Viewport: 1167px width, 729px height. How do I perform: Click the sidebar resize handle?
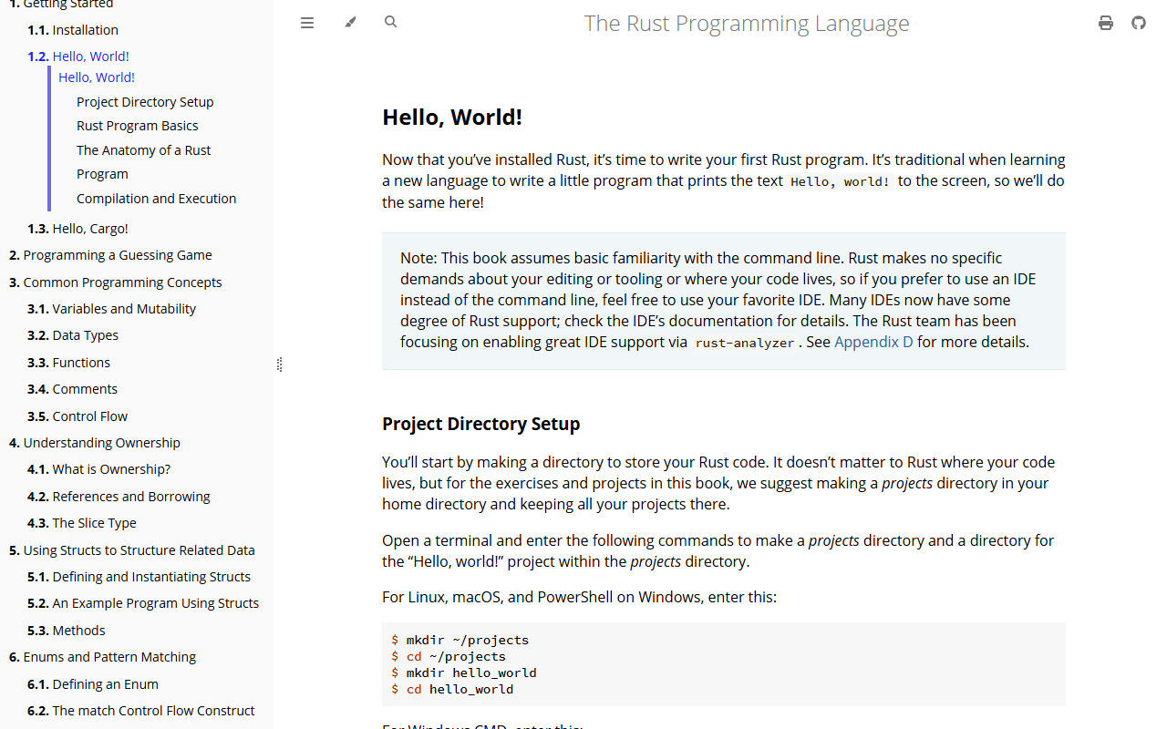coord(279,364)
